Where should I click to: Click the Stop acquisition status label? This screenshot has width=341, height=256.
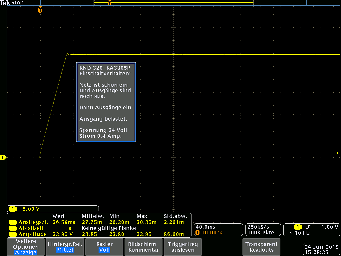[17, 3]
